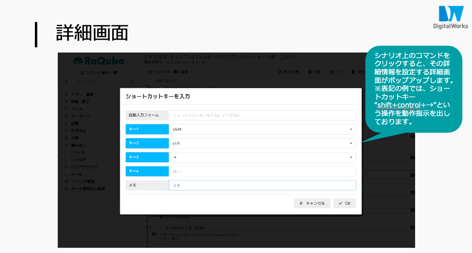Click the 表示切替 view switch icon

[280, 72]
